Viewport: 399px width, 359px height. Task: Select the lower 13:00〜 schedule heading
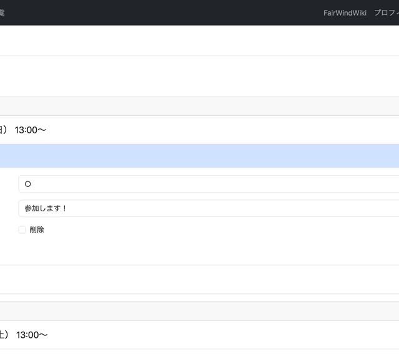click(x=32, y=335)
